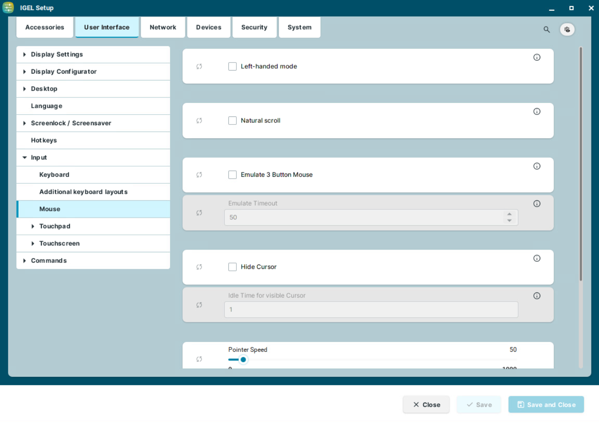
Task: Reset Left-handed mode to default icon
Action: point(199,66)
